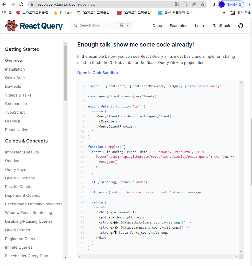
Task: Click the zoom magnifier icon in the address bar
Action: pyautogui.click(x=185, y=4)
